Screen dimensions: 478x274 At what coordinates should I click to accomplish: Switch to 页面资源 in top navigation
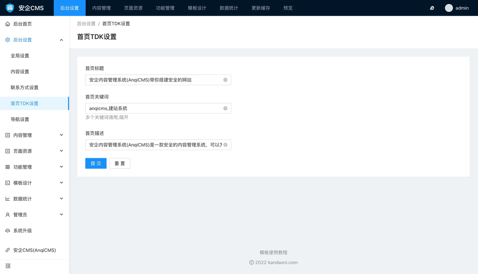click(x=133, y=8)
